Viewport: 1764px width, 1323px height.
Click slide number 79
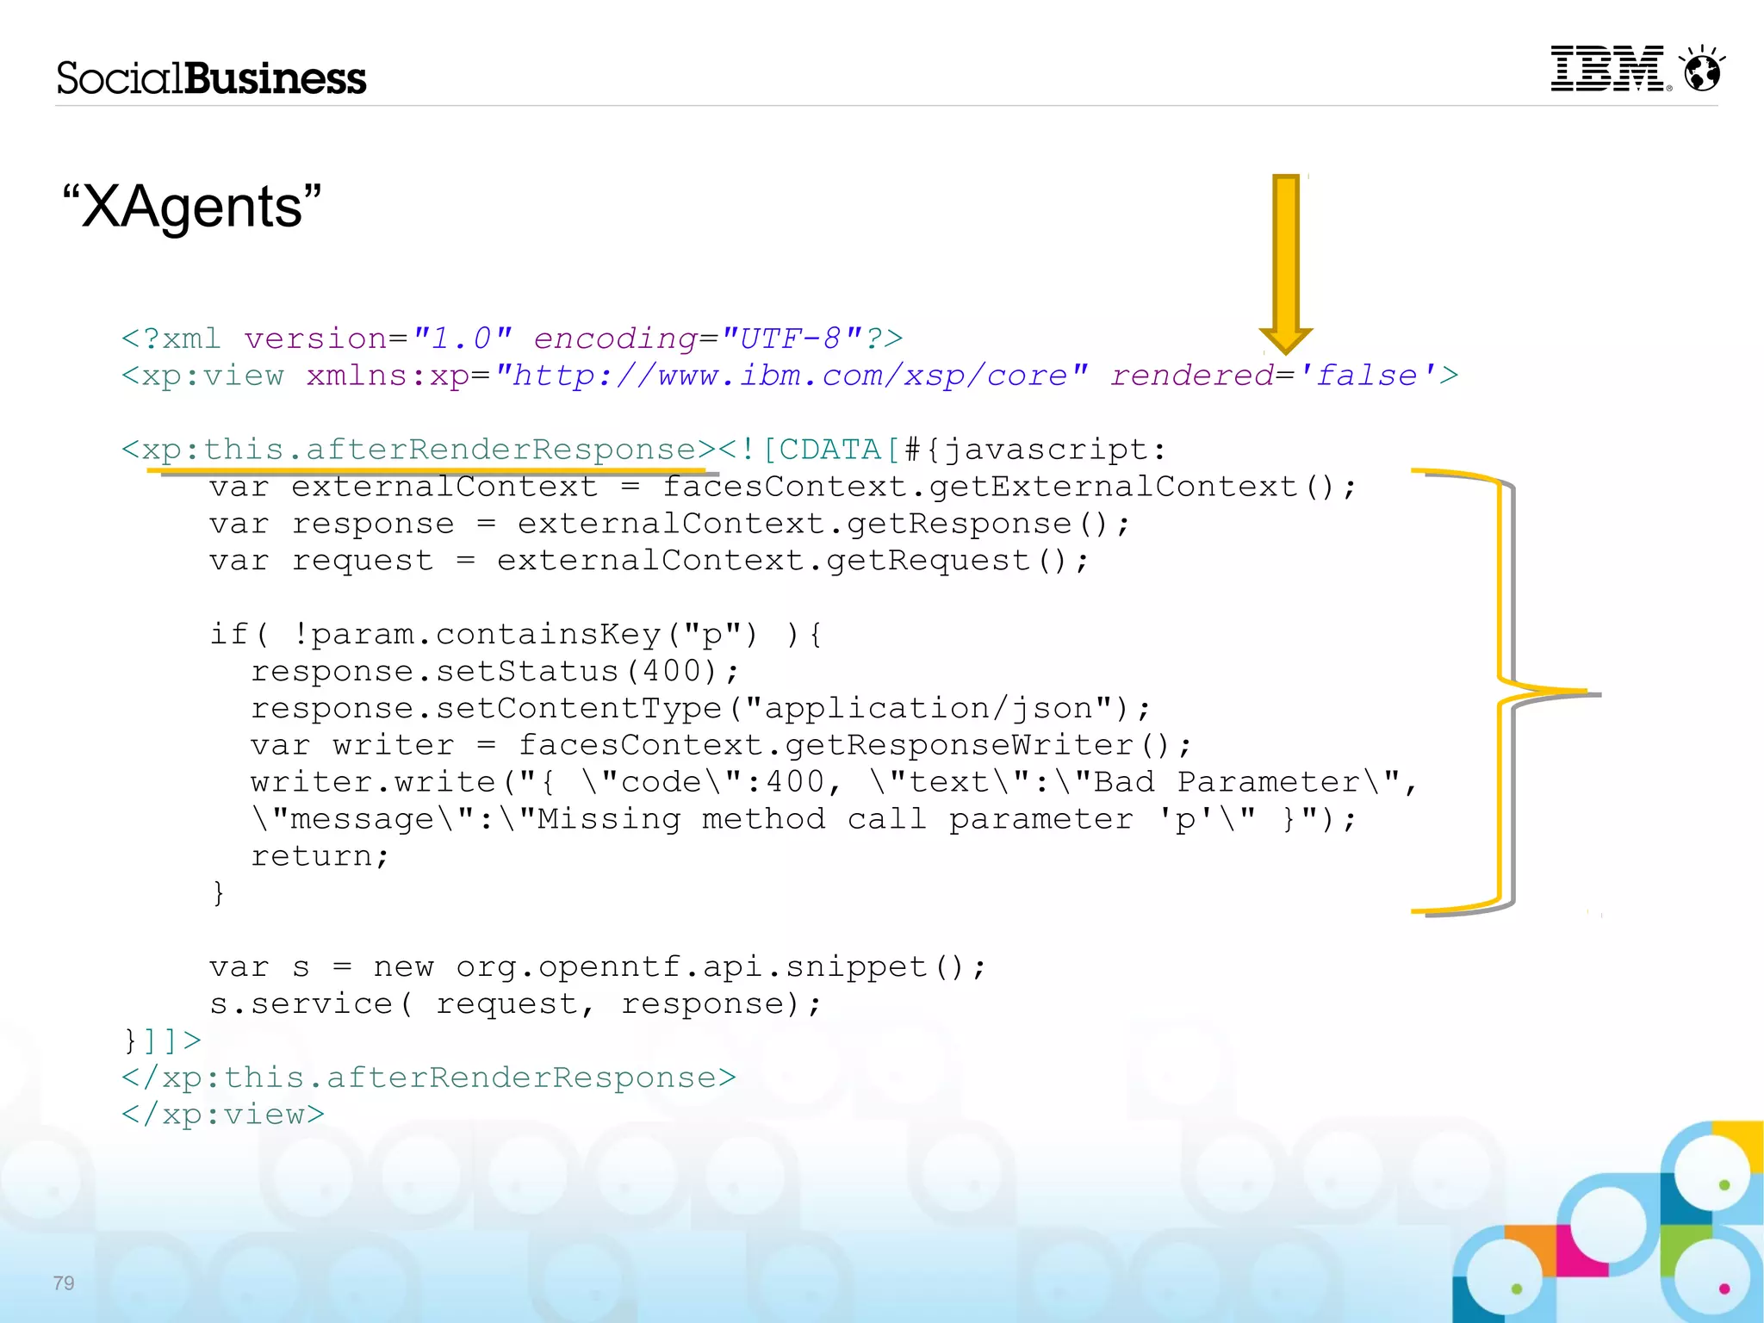pos(64,1283)
